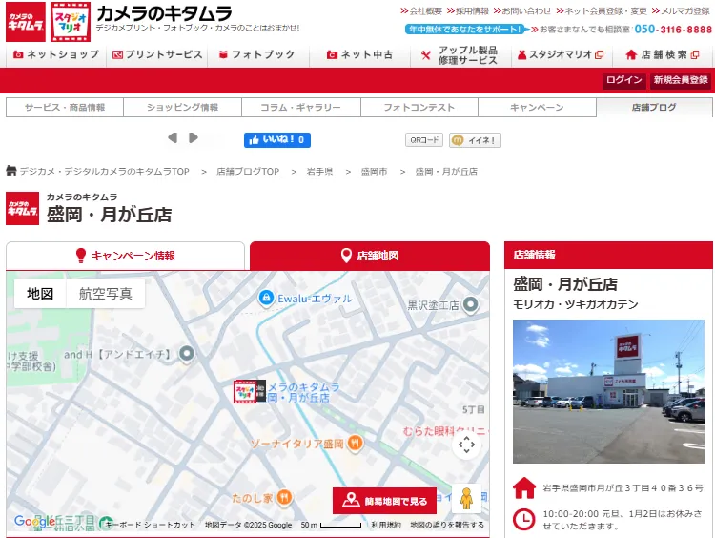Image resolution: width=715 pixels, height=538 pixels.
Task: Switch to ショッピング情報 tab
Action: (x=182, y=107)
